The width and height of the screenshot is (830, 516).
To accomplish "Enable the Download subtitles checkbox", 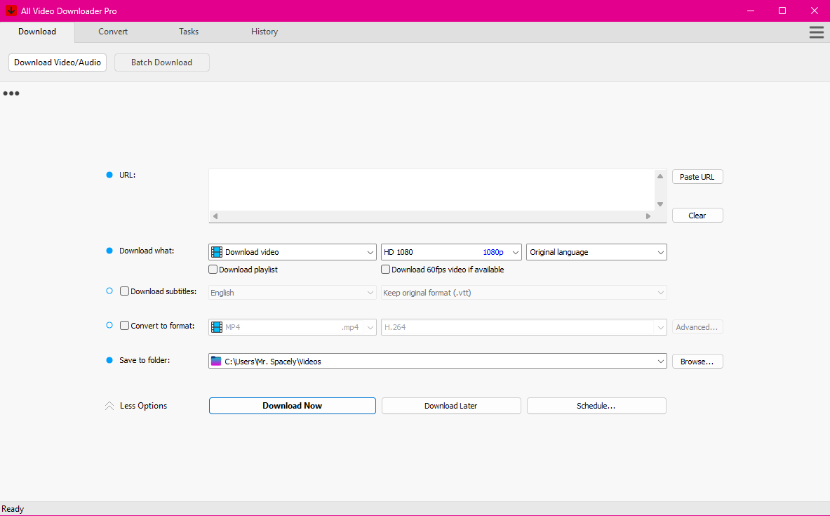I will (x=124, y=291).
